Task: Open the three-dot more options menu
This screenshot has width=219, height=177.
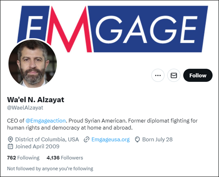Action: [x=158, y=75]
